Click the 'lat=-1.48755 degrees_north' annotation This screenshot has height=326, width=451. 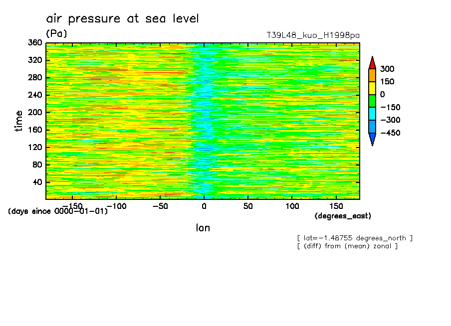355,238
